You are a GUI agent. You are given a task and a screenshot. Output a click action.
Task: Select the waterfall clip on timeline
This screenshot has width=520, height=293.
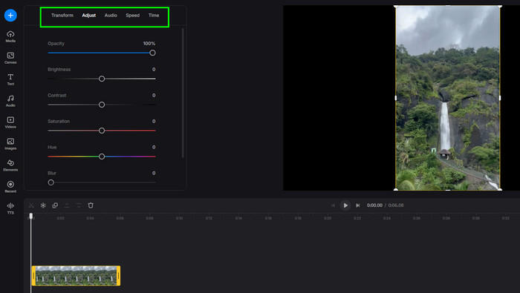coord(77,275)
